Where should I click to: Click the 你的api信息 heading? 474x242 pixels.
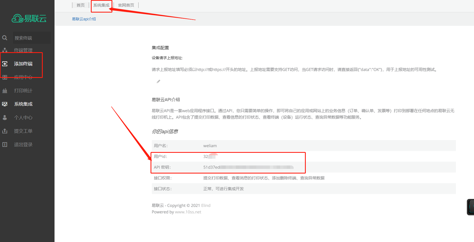click(165, 131)
